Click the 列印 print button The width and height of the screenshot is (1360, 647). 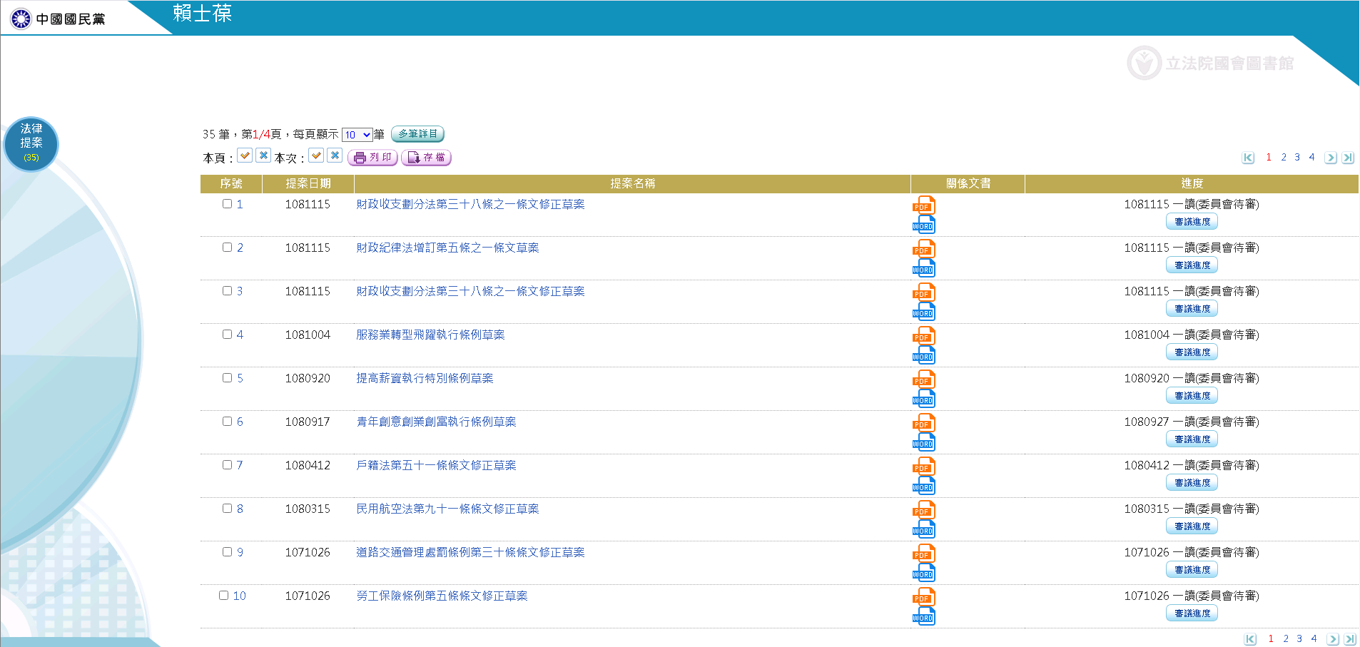tap(372, 158)
